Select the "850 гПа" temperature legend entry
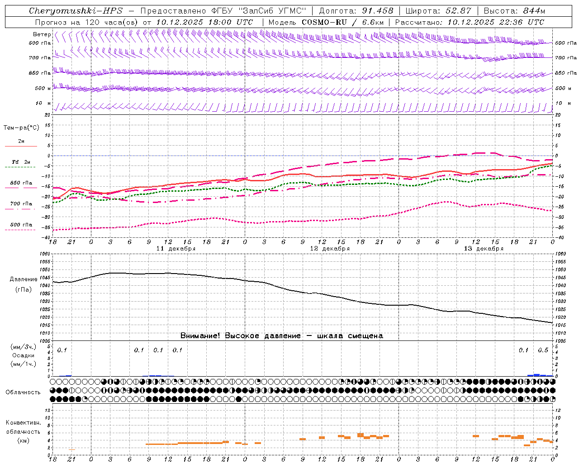579x463 pixels. tap(21, 183)
